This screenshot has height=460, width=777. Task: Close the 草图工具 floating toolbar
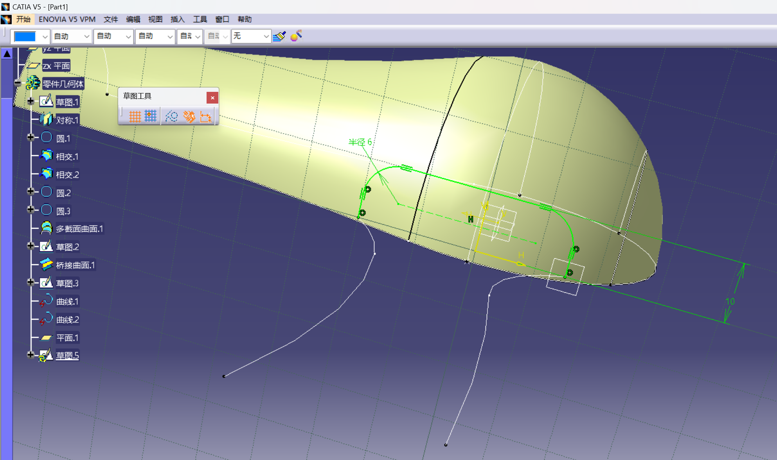212,98
